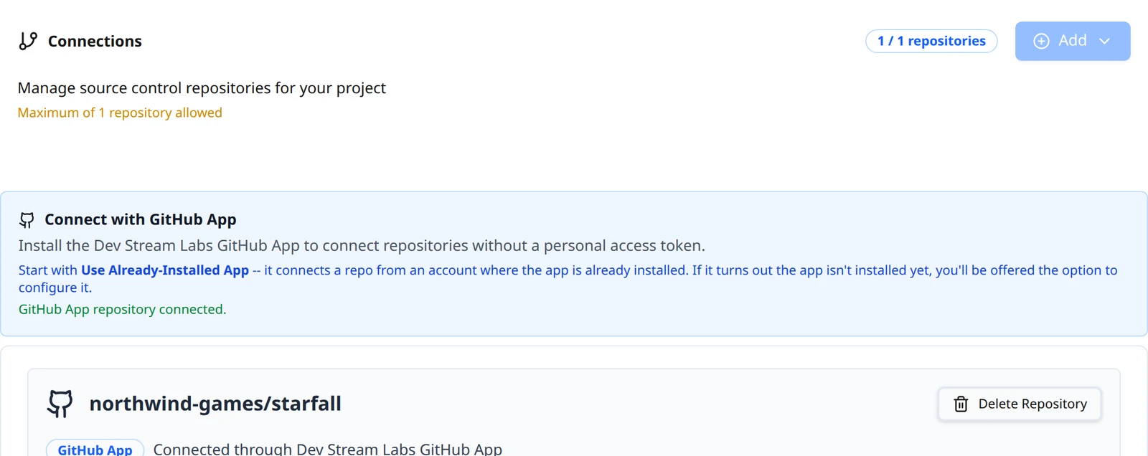This screenshot has width=1148, height=456.
Task: Expand the Add dropdown chevron
Action: pos(1104,41)
